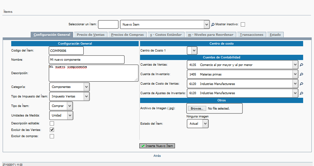Toggle the Descripción editable checkbox
The width and height of the screenshot is (314, 166).
[52, 123]
